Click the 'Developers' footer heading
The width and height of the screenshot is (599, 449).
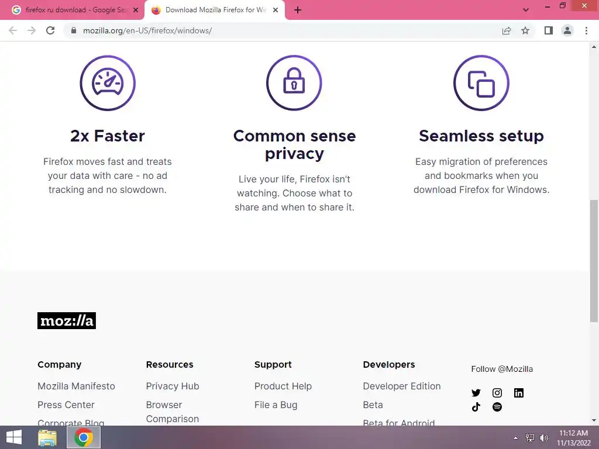(x=389, y=365)
